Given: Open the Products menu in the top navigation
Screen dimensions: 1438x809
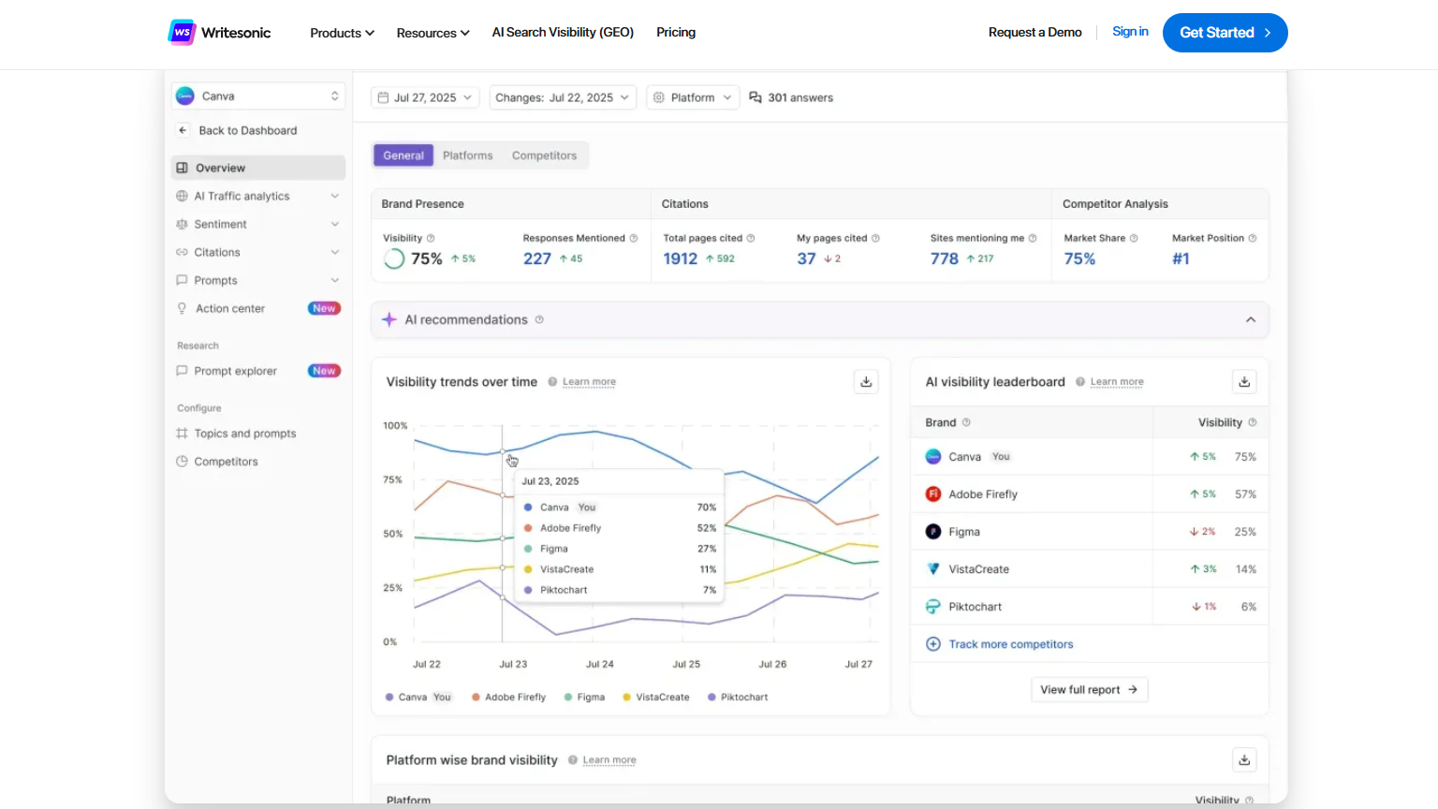Looking at the screenshot, I should [x=341, y=33].
